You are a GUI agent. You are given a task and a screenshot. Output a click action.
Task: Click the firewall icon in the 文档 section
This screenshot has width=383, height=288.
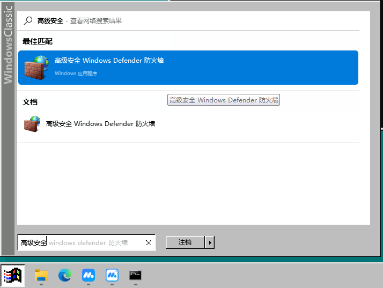32,123
